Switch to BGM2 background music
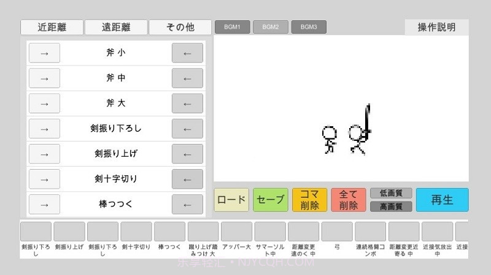 (x=270, y=27)
